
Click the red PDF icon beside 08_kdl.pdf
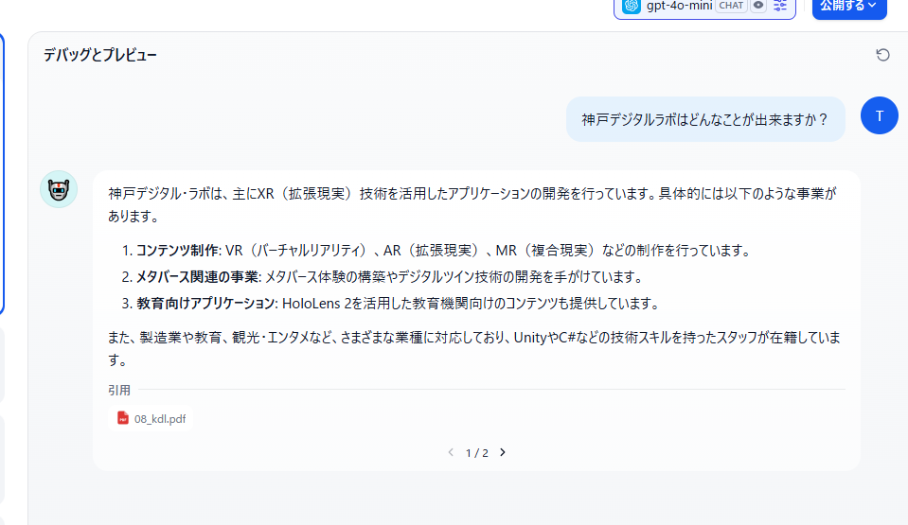(123, 418)
